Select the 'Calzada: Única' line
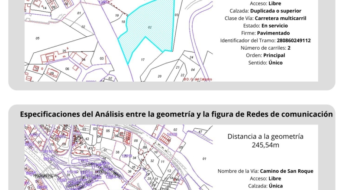The image size is (342, 190). [265, 186]
